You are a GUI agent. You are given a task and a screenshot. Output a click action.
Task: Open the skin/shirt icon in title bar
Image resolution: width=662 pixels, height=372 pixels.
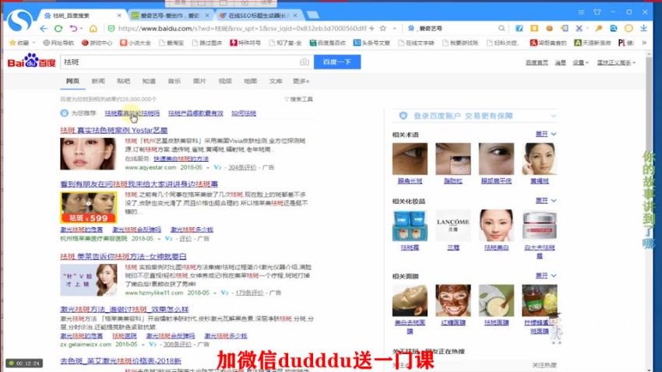click(597, 12)
